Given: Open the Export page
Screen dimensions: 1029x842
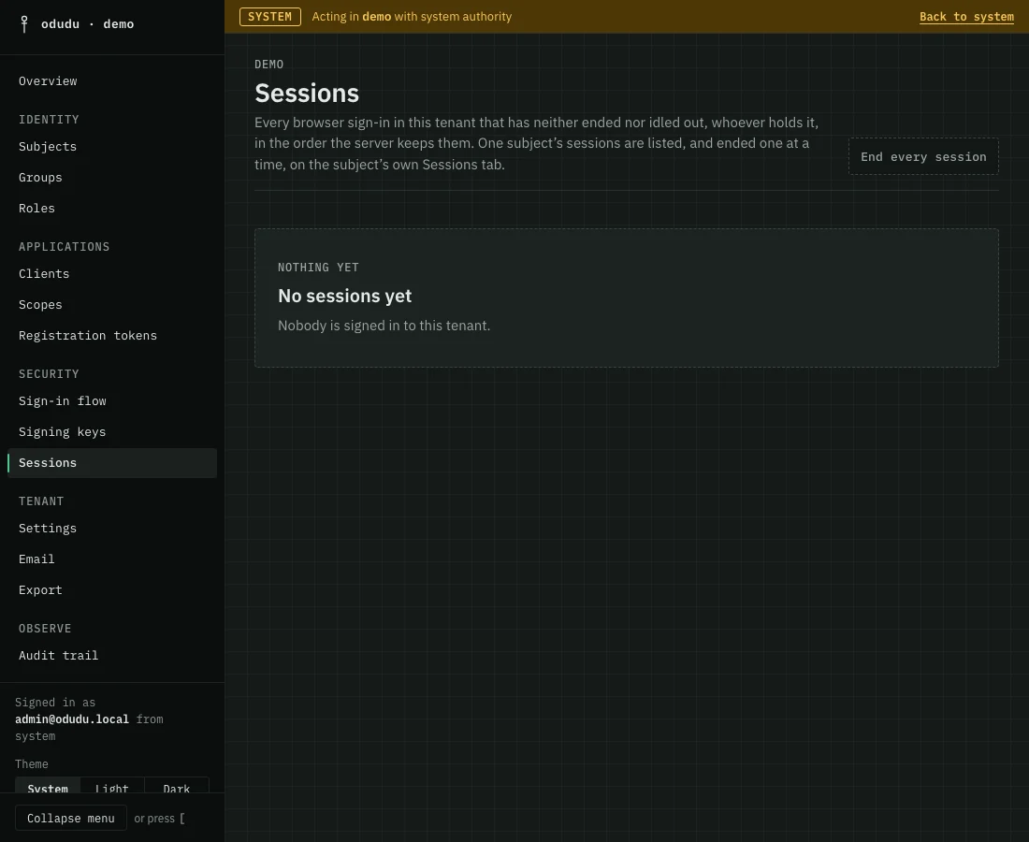Looking at the screenshot, I should tap(112, 590).
